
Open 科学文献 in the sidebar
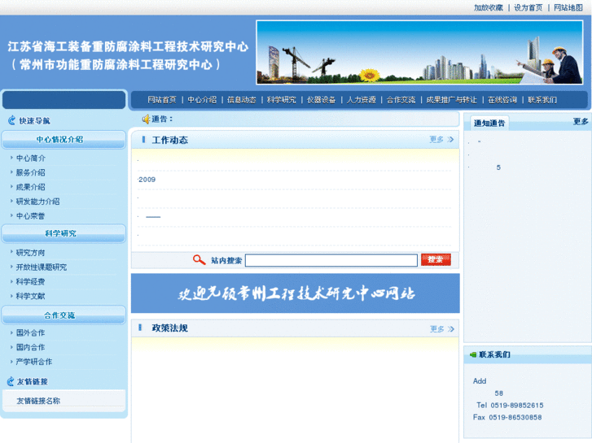pyautogui.click(x=31, y=296)
